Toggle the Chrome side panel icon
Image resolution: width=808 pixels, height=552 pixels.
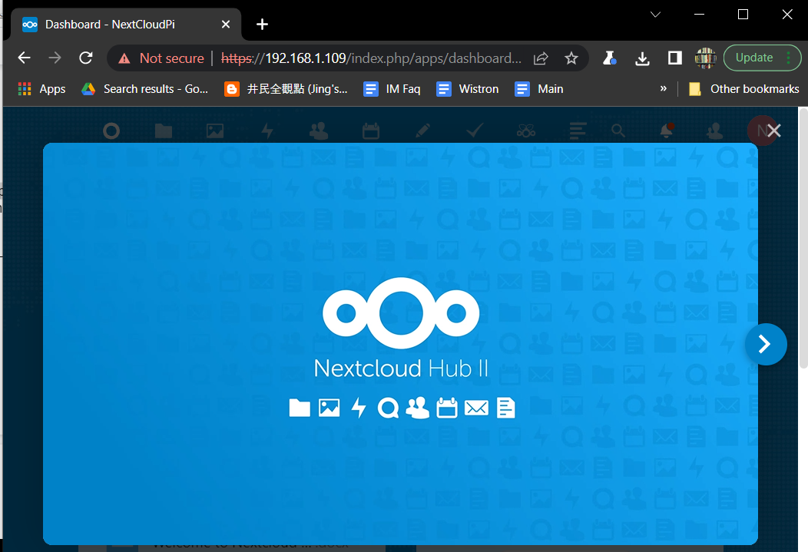pyautogui.click(x=674, y=58)
